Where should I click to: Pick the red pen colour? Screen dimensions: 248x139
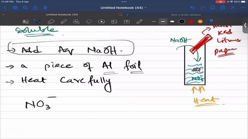[191, 22]
